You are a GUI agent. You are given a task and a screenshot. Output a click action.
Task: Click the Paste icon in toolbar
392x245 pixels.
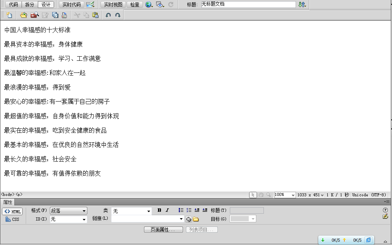click(x=95, y=15)
